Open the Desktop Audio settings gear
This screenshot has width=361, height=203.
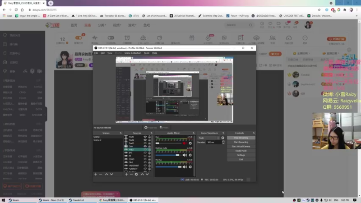click(x=190, y=155)
